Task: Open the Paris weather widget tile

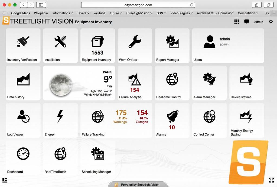Action: click(x=79, y=83)
